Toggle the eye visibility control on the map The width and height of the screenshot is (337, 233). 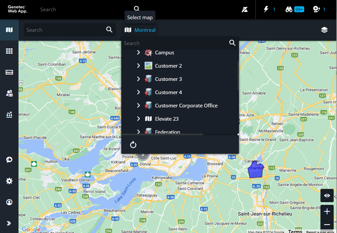(x=327, y=196)
